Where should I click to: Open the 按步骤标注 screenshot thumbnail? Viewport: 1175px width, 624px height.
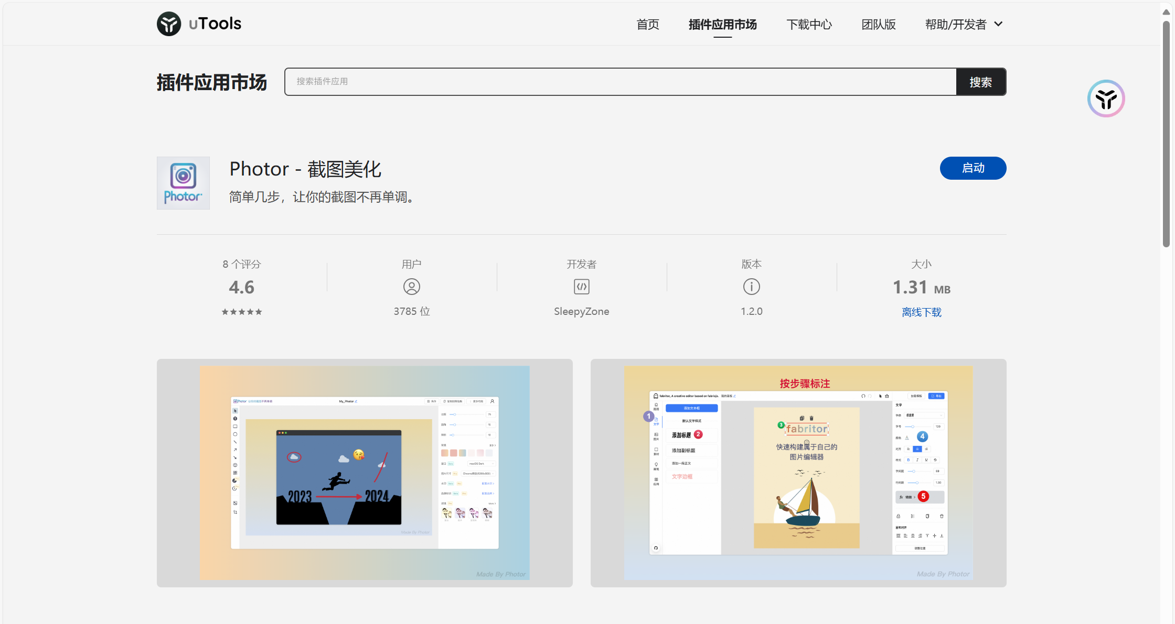click(x=798, y=473)
